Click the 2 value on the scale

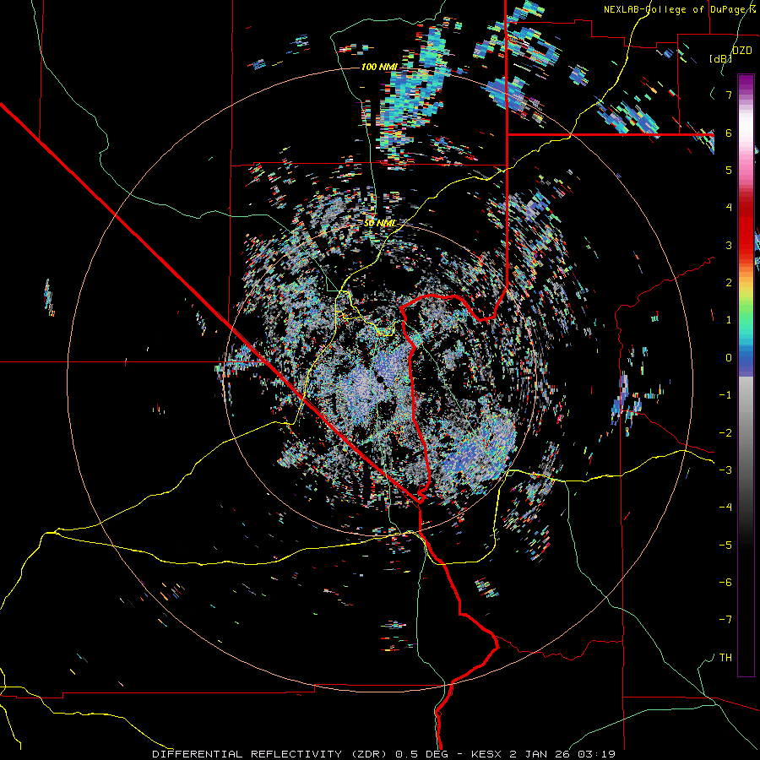tap(729, 283)
